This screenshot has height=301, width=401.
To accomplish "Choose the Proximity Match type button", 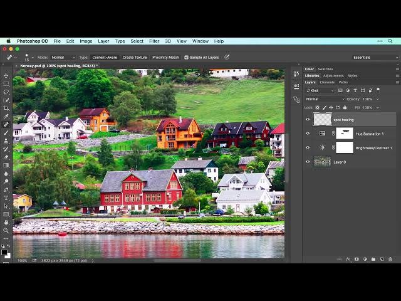I will (x=165, y=57).
